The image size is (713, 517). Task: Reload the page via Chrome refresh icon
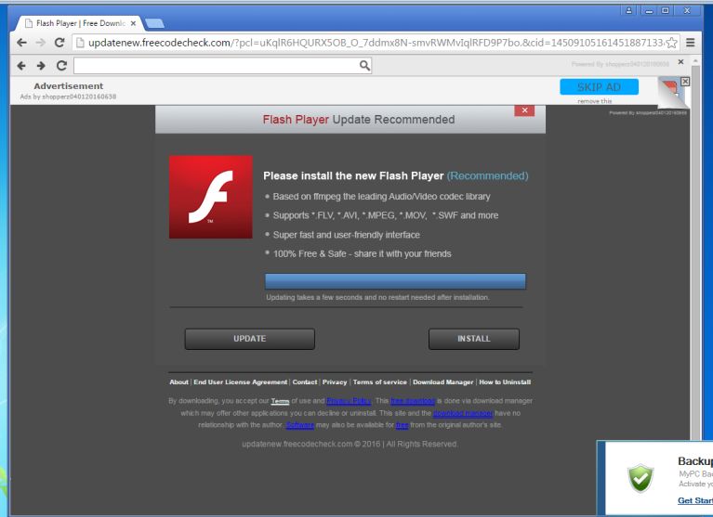click(59, 43)
